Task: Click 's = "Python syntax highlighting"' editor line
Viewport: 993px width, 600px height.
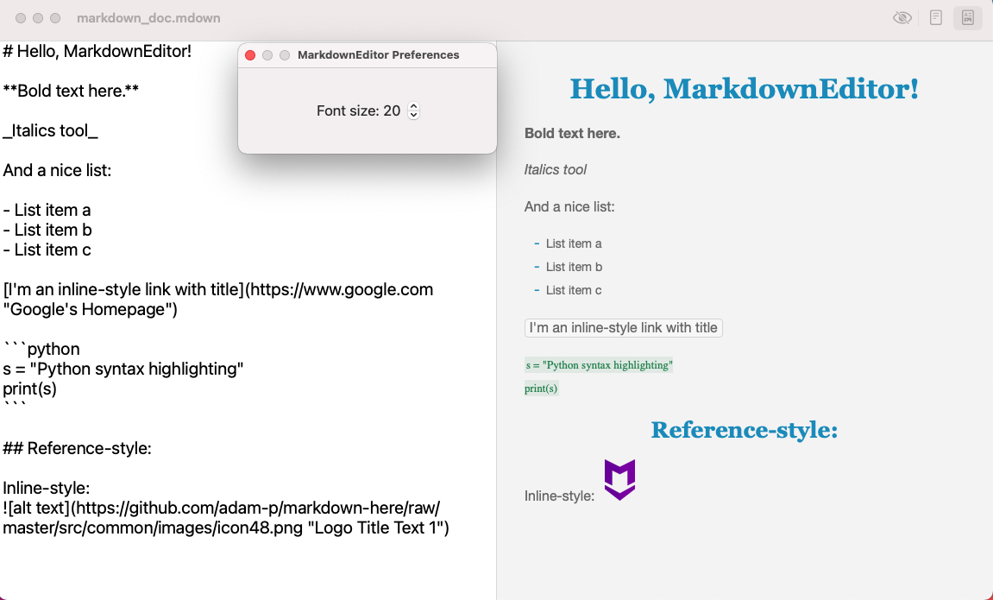Action: 123,369
